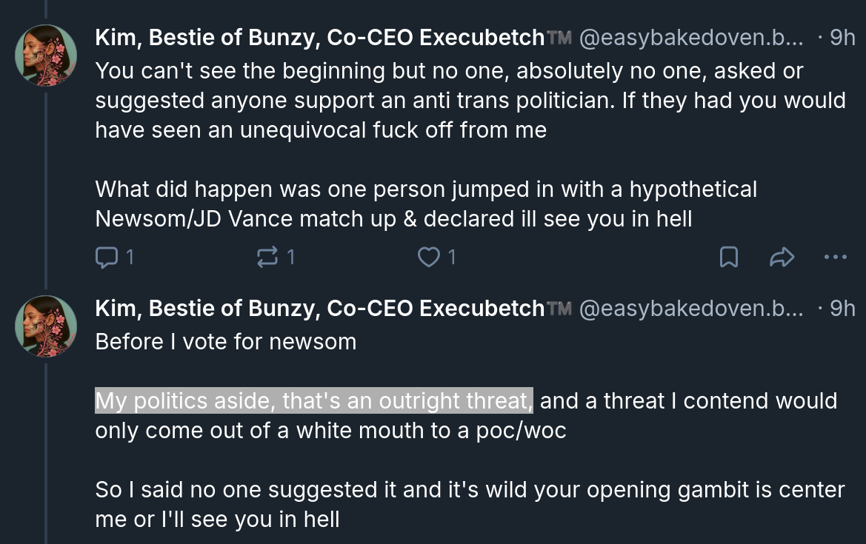Open repost menu on the first post

pyautogui.click(x=266, y=257)
